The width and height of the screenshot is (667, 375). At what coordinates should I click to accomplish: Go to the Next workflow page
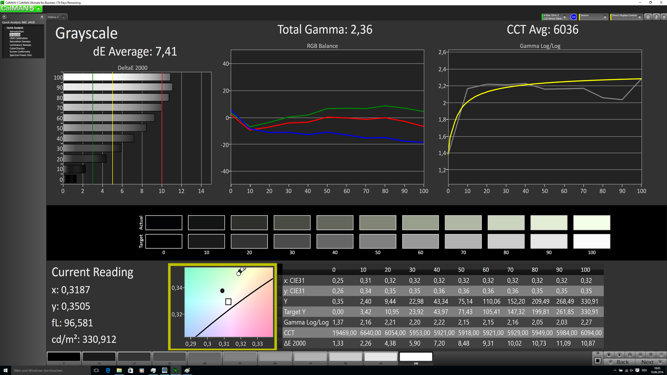click(x=650, y=362)
